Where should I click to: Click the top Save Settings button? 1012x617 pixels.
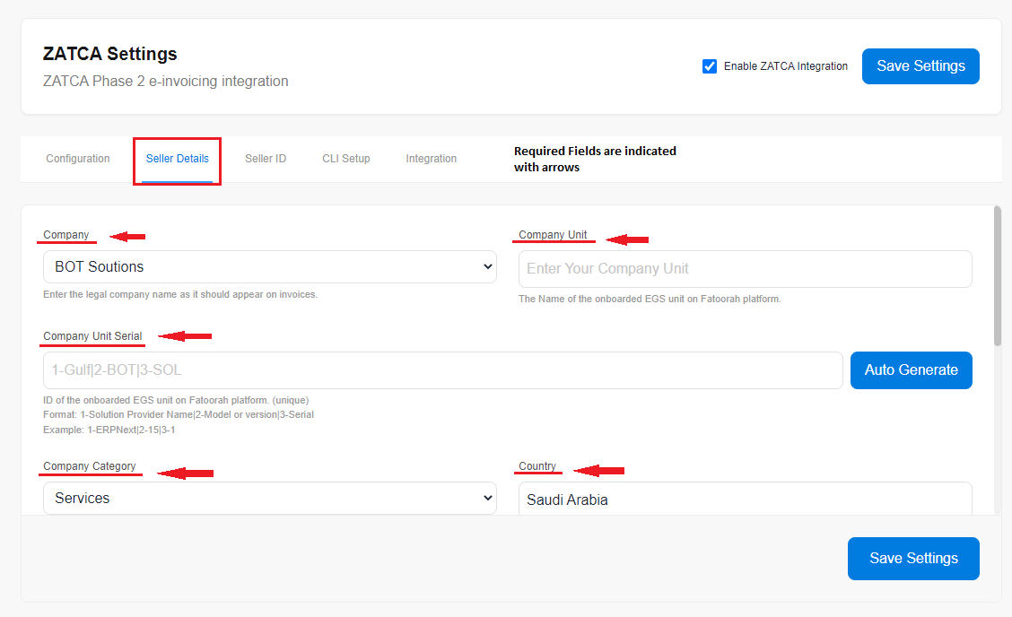(x=920, y=66)
